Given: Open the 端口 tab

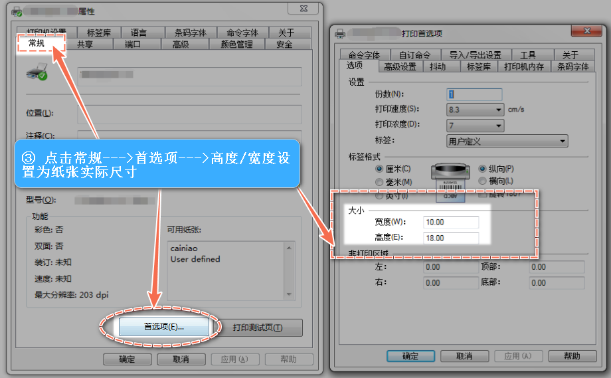Looking at the screenshot, I should [132, 45].
